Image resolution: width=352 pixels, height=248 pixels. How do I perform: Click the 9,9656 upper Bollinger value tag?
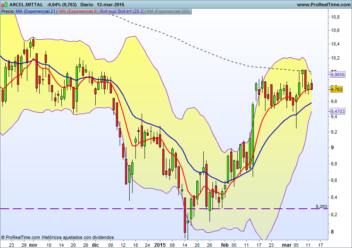pyautogui.click(x=337, y=74)
